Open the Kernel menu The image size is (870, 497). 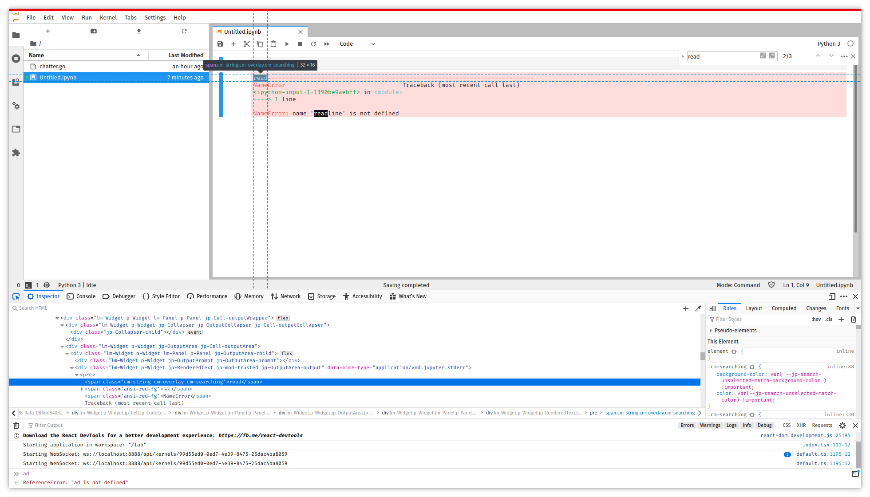108,17
